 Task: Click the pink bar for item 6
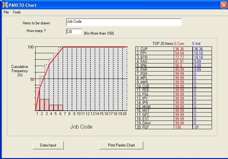[x=61, y=108]
